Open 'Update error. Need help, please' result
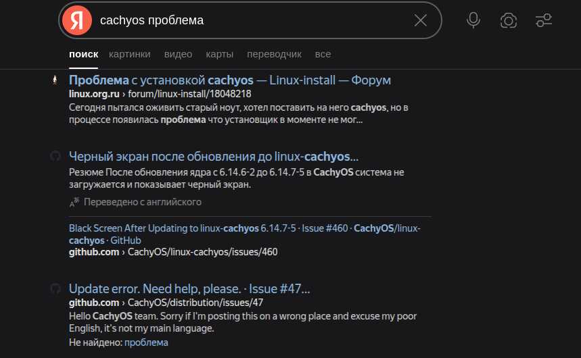This screenshot has width=581, height=358. [189, 288]
